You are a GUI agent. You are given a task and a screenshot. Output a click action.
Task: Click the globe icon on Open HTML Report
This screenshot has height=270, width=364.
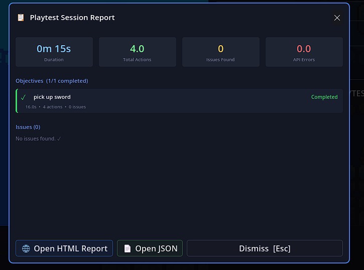[x=26, y=248]
